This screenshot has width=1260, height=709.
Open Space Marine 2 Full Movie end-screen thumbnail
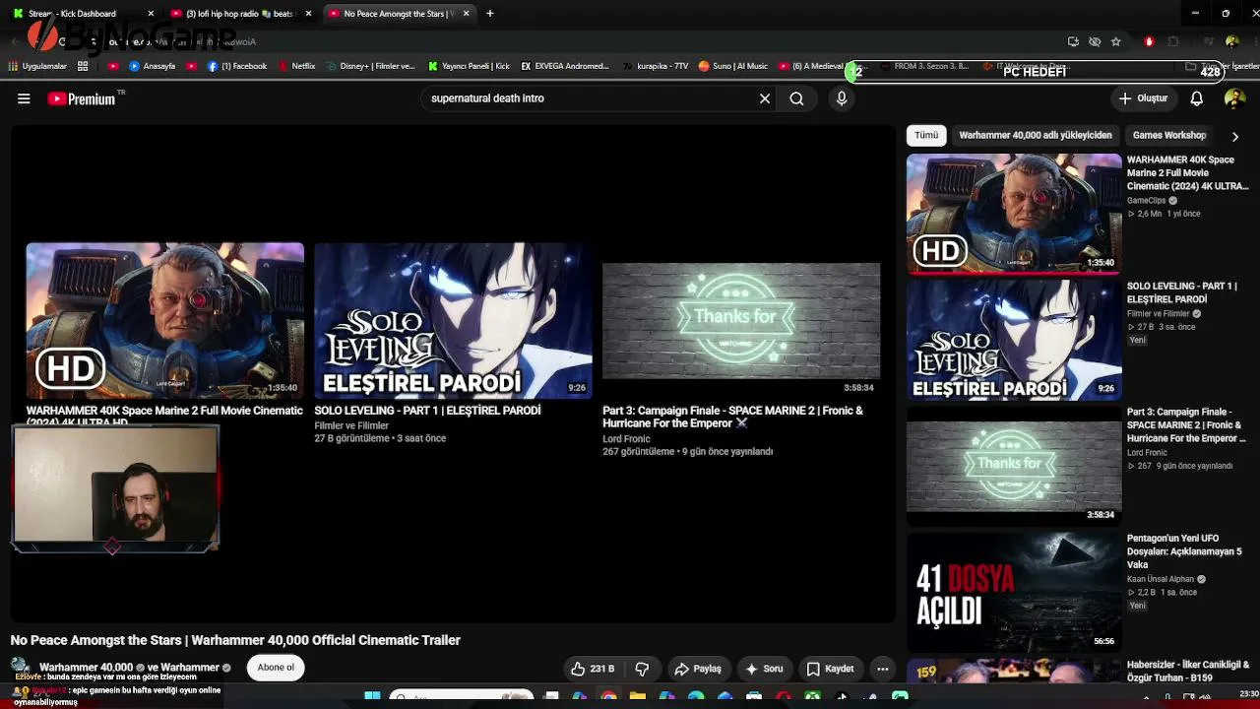pyautogui.click(x=165, y=320)
